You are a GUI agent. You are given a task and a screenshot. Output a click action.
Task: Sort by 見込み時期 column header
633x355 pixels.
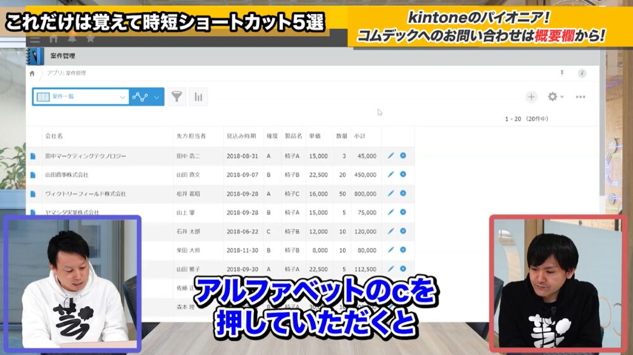[x=241, y=136]
